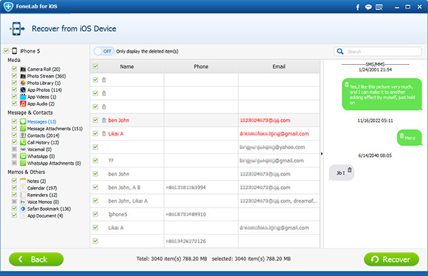Click the trash icon next to ben John
Screen dimensions: 428x276
[103, 120]
